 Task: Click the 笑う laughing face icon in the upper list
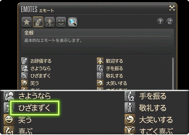tap(25, 83)
